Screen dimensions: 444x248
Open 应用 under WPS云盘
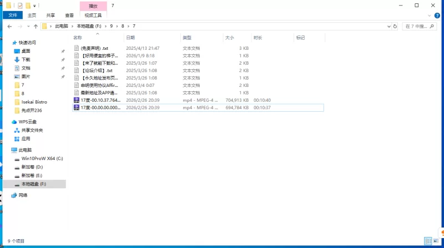26,139
